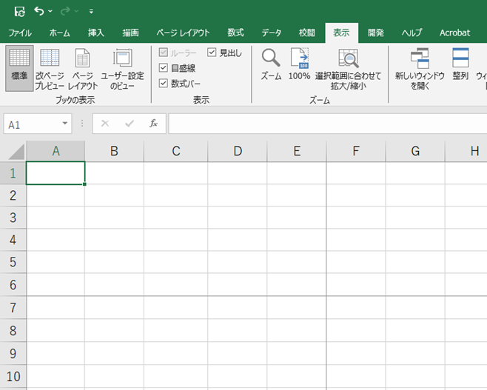Switch to 改ページプレビュー view
Image resolution: width=487 pixels, height=390 pixels.
point(50,68)
